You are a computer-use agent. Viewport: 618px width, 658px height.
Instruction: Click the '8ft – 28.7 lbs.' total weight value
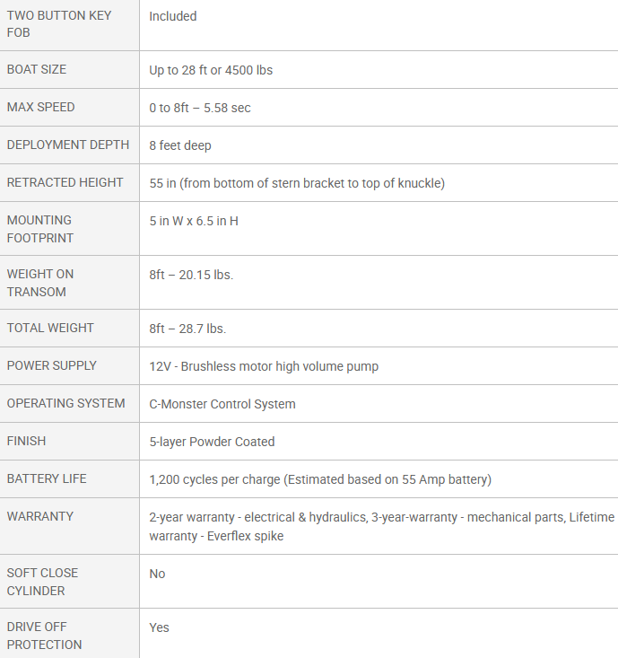187,329
